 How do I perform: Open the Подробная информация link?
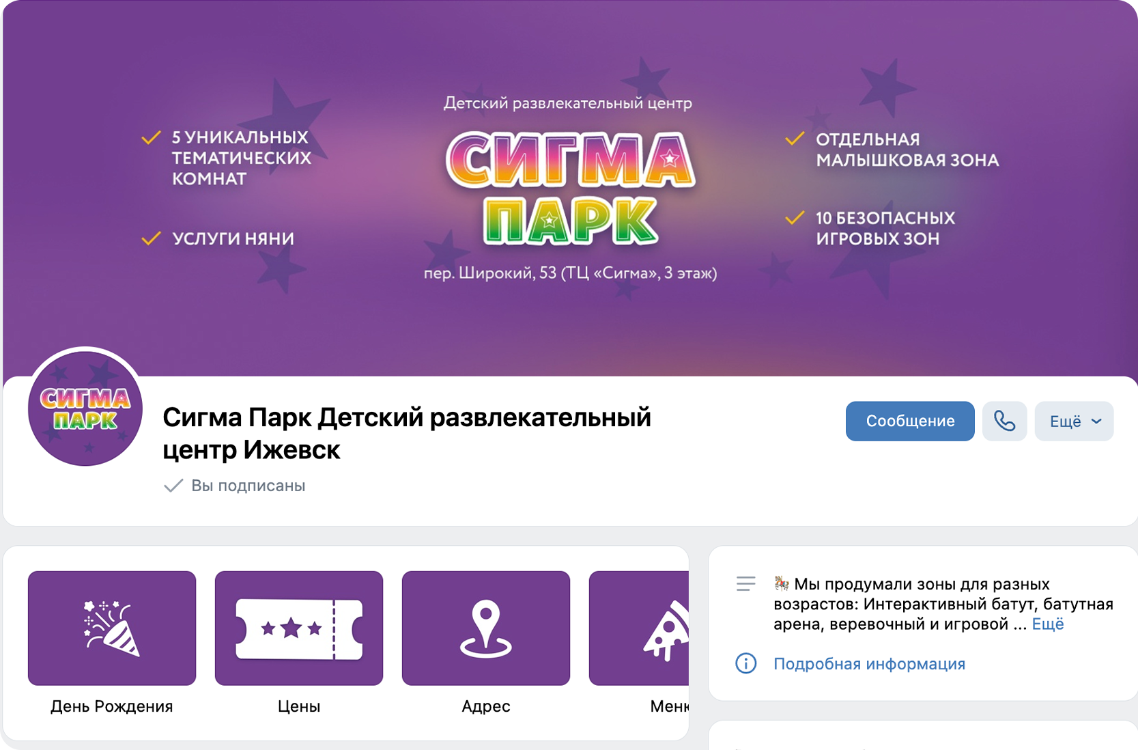(x=869, y=664)
